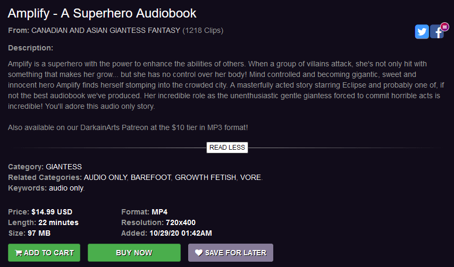Screen dimensions: 454x267
Task: Click the DarkainArts Patreon availability line
Action: 128,128
